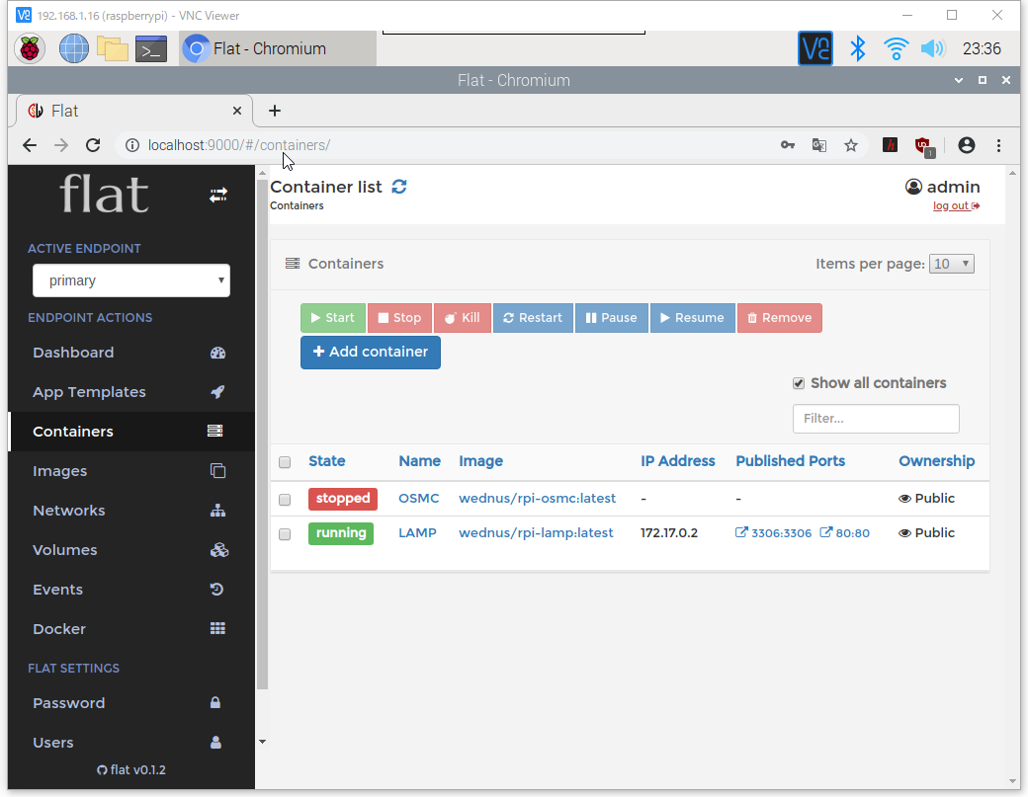
Task: Click the admin user avatar icon
Action: (913, 188)
